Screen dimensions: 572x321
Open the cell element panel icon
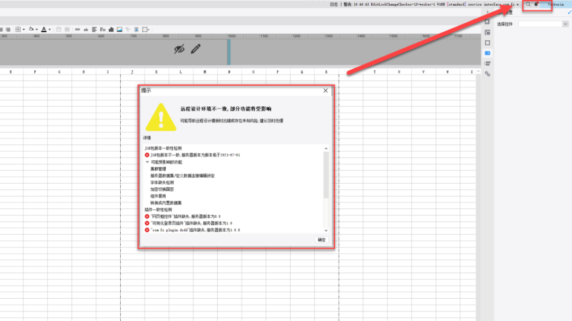click(x=487, y=22)
